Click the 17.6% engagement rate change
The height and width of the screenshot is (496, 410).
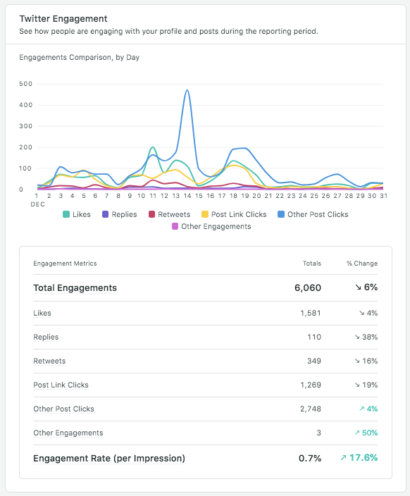364,458
